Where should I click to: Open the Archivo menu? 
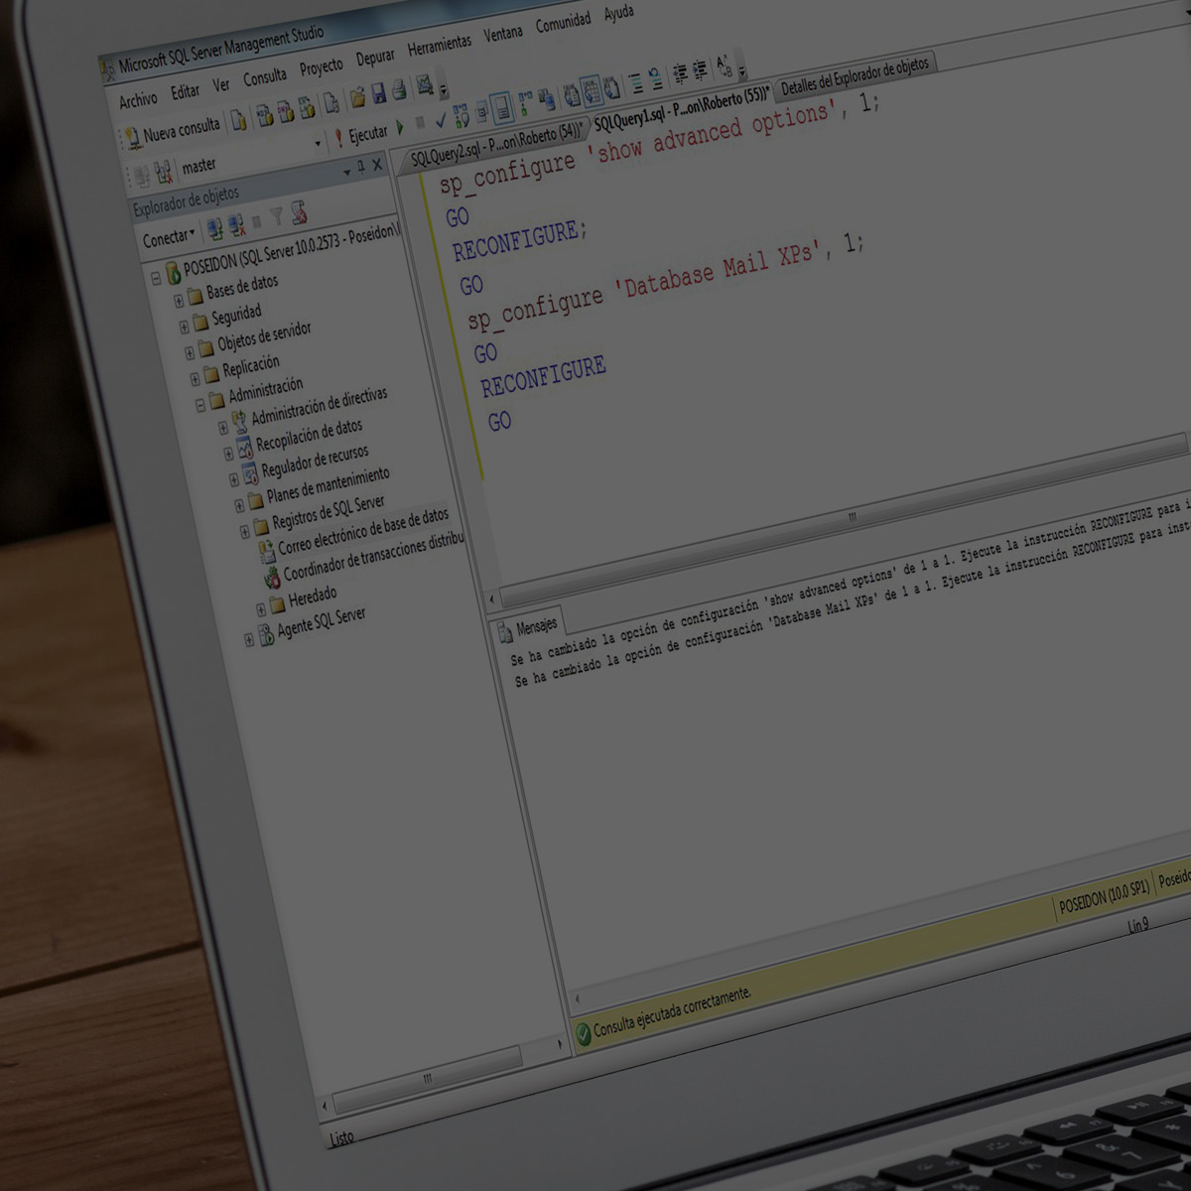[138, 99]
